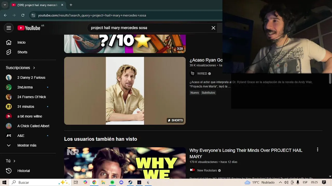Click the 24 Frames Of Nick avatar

pyautogui.click(x=9, y=97)
